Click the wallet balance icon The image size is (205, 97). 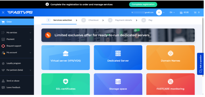click(181, 13)
